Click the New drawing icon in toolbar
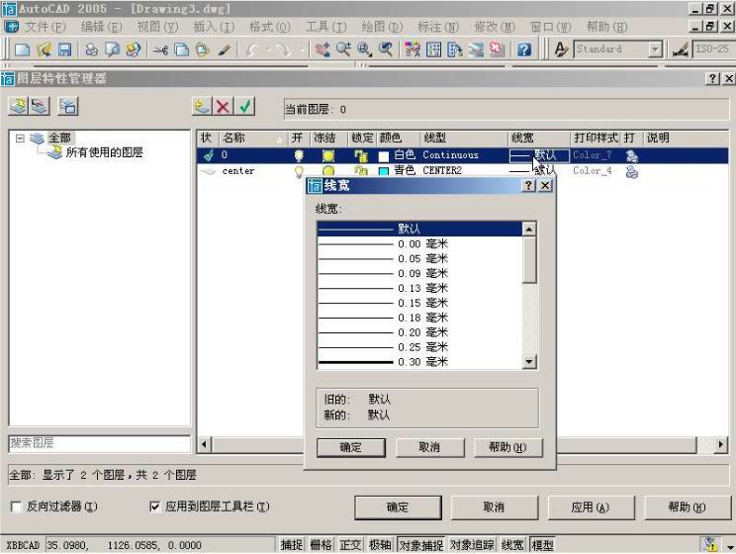This screenshot has height=554, width=736. point(22,48)
